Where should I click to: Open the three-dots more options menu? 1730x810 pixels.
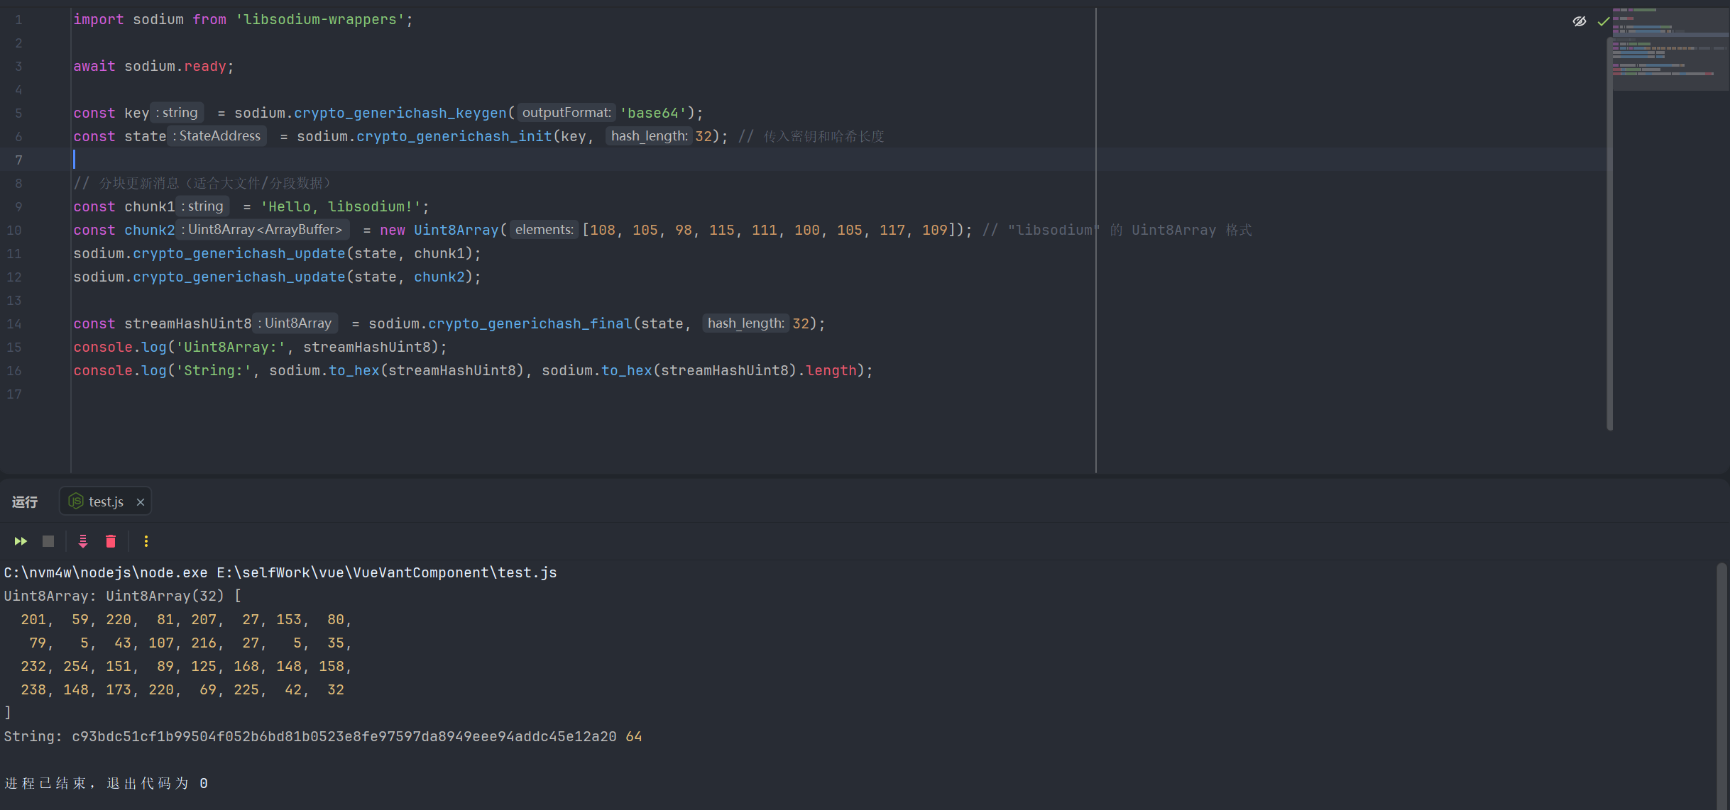tap(146, 541)
